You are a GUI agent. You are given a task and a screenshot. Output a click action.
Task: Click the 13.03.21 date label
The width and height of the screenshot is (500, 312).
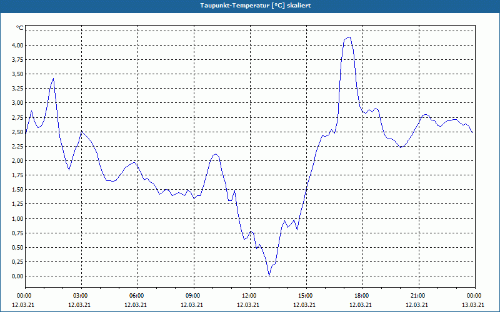click(x=473, y=305)
